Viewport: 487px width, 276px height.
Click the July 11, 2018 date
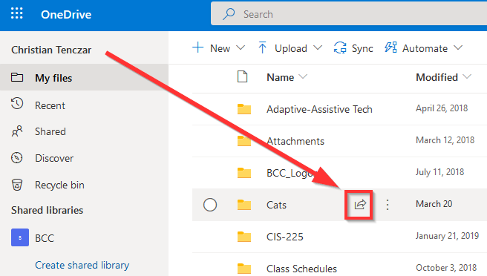coord(439,172)
